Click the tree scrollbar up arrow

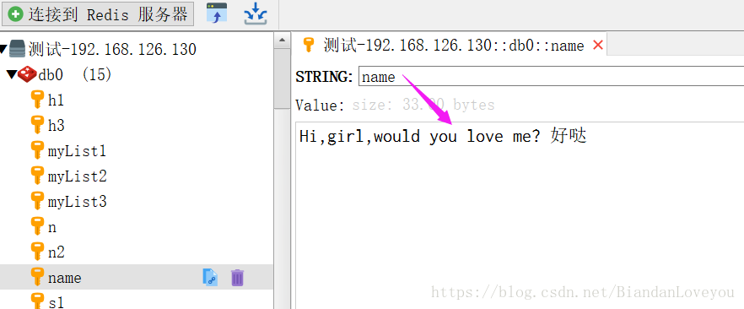click(282, 40)
